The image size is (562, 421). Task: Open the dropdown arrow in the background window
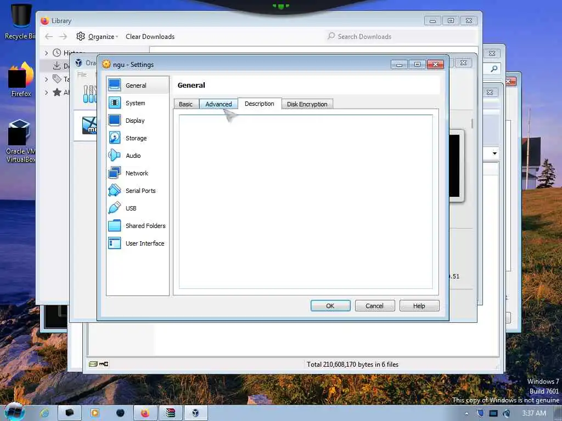[494, 153]
